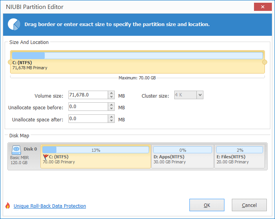
Task: Select the E: Files partition in Disk Map
Action: [x=240, y=156]
